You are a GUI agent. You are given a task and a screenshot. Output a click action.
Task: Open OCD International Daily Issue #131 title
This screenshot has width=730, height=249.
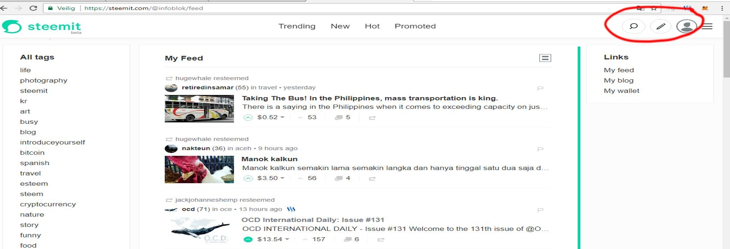pyautogui.click(x=313, y=220)
